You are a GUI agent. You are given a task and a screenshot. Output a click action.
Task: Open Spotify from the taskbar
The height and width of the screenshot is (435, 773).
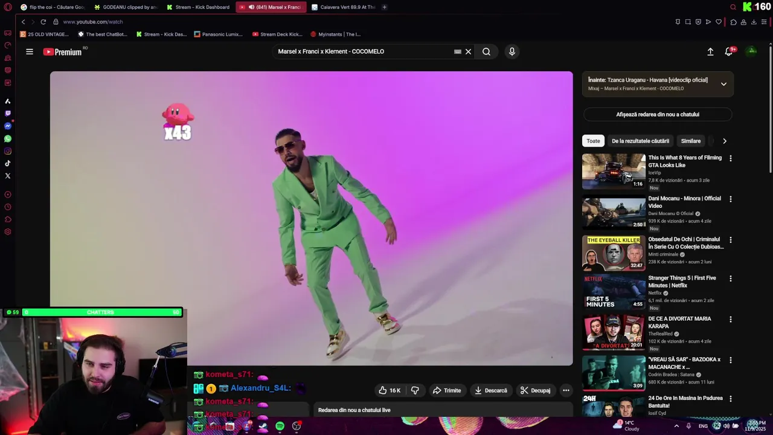tap(280, 426)
